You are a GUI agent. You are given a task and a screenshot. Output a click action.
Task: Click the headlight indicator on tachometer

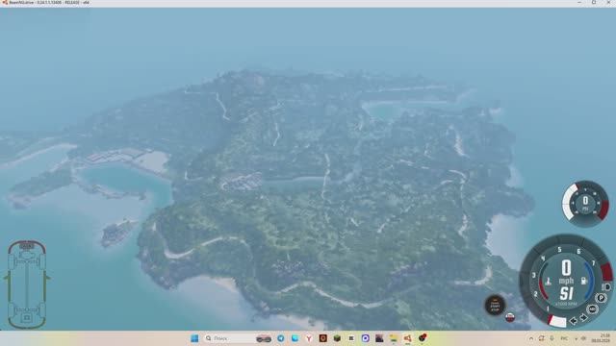606,287
